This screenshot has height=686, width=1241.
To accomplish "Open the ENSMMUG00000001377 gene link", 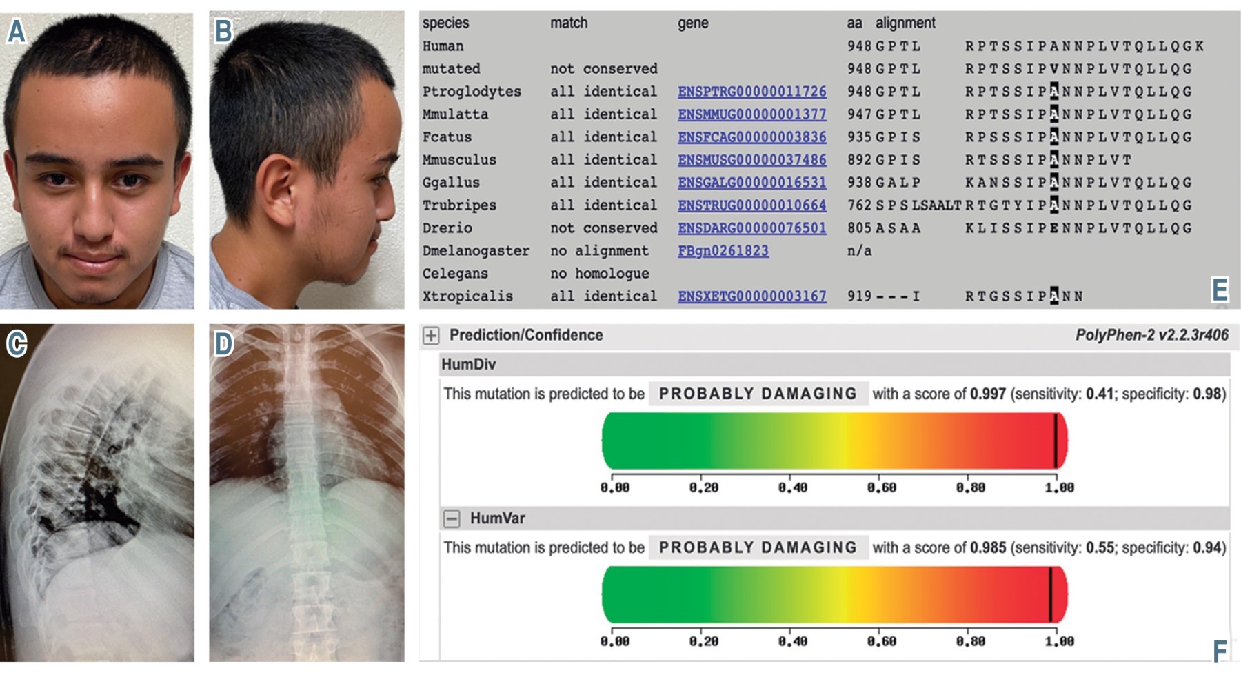I will click(x=751, y=114).
